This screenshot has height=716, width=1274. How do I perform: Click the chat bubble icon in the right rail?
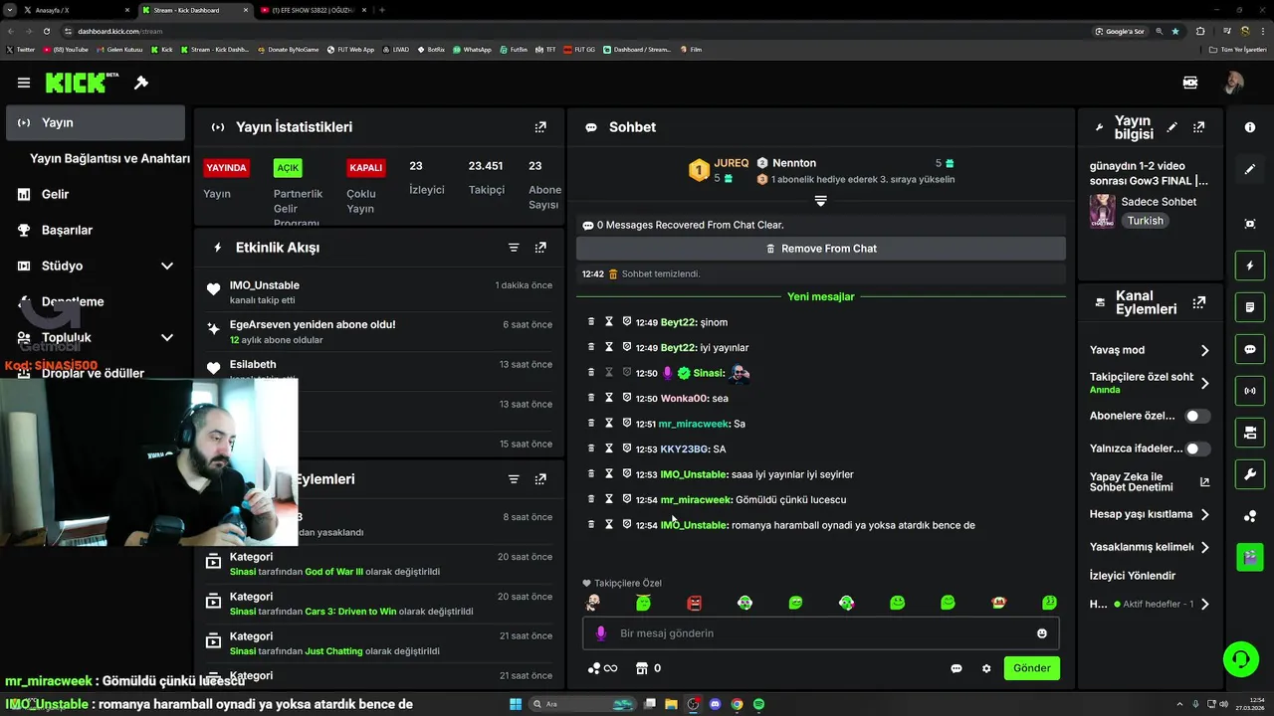[x=1250, y=350]
